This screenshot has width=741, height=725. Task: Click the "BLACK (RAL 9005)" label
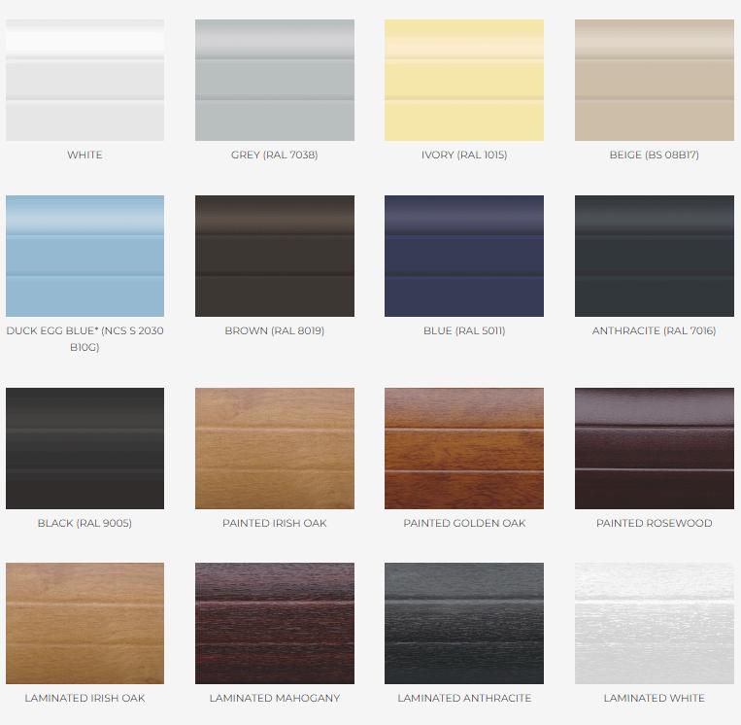coord(85,523)
